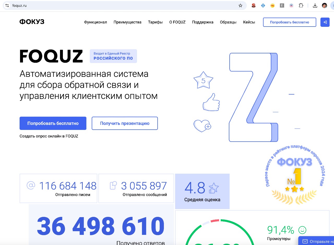This screenshot has width=334, height=245.
Task: Open the Функционал menu item
Action: [96, 22]
